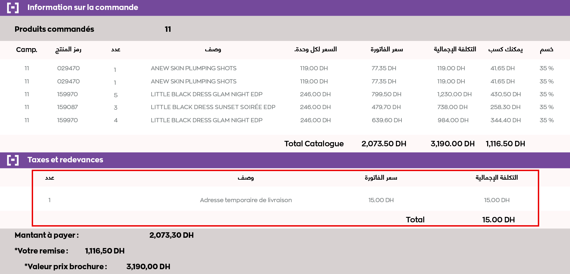Click total cost 1,230.00 DH
This screenshot has width=570, height=274.
point(454,94)
